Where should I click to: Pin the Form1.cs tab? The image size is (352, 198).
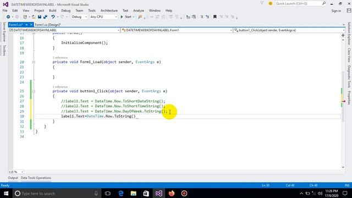pyautogui.click(x=26, y=25)
